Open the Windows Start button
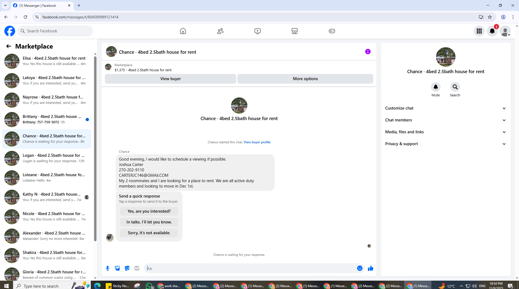 tap(6, 286)
